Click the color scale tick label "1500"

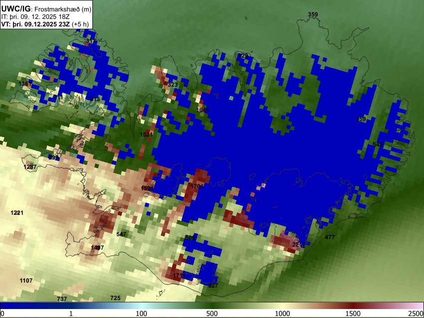tap(353, 314)
